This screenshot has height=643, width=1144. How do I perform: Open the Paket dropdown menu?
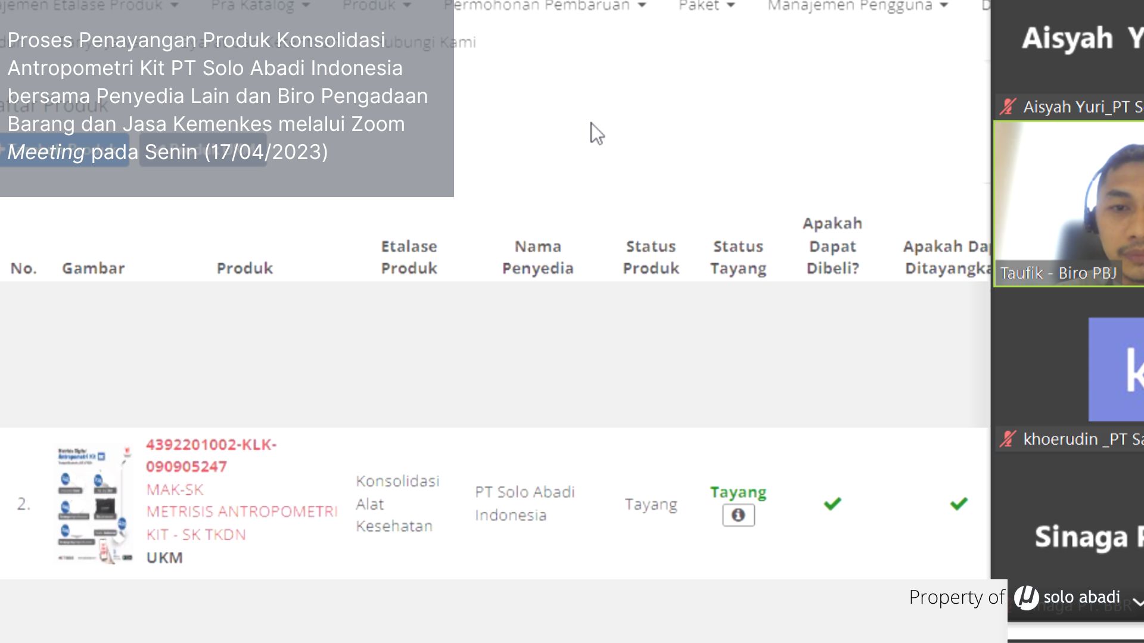[707, 6]
